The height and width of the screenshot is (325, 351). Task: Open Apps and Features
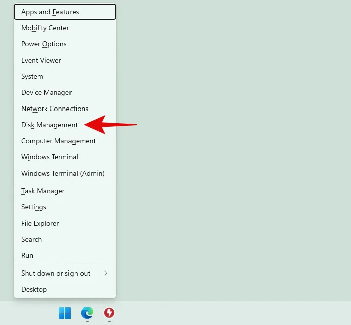(x=50, y=12)
